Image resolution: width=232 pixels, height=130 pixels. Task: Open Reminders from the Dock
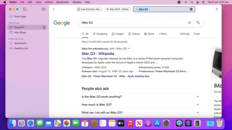pos(103,123)
